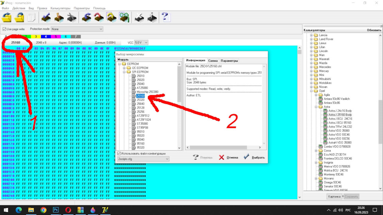
Task: Open the Protection mode dropdown
Action: coord(77,29)
